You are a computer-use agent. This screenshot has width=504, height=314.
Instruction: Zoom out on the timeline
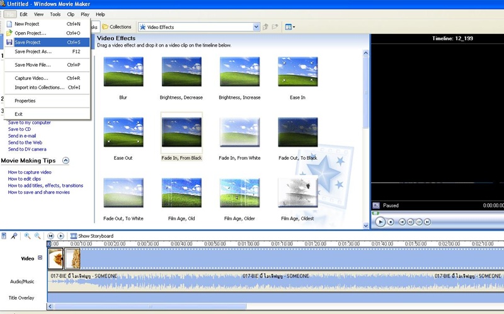point(38,236)
